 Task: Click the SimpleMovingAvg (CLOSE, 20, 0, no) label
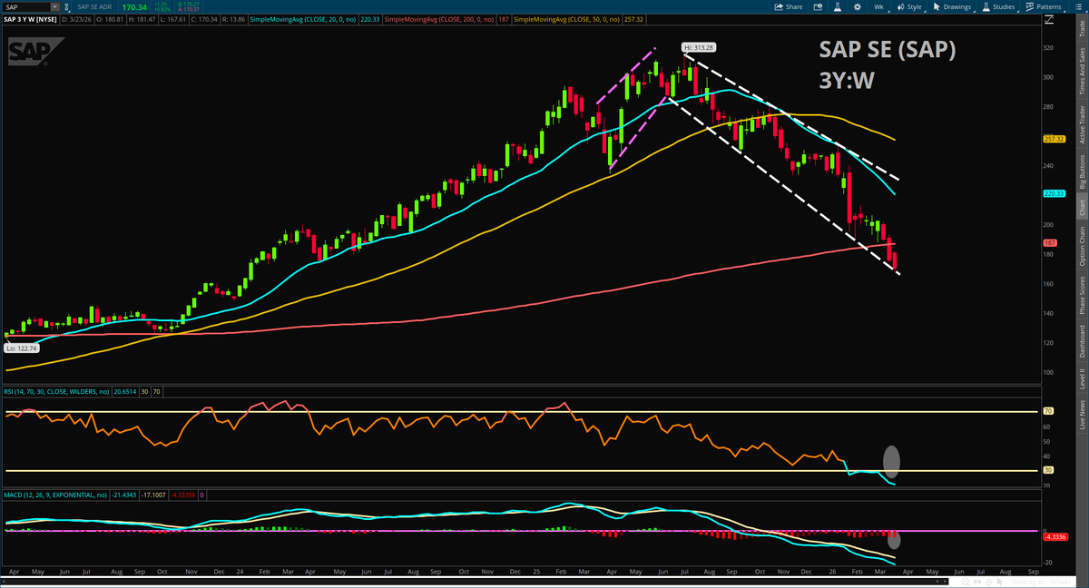[x=303, y=19]
